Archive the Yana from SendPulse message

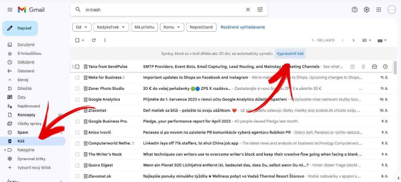coord(352,67)
